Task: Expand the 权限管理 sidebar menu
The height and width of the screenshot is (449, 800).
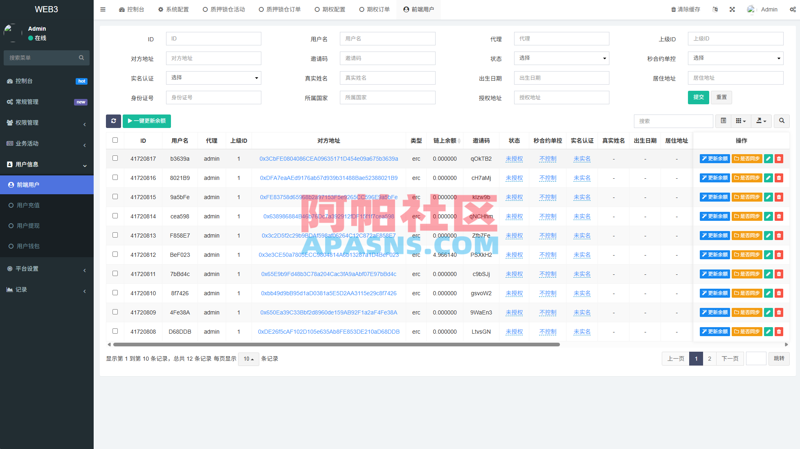Action: 47,123
